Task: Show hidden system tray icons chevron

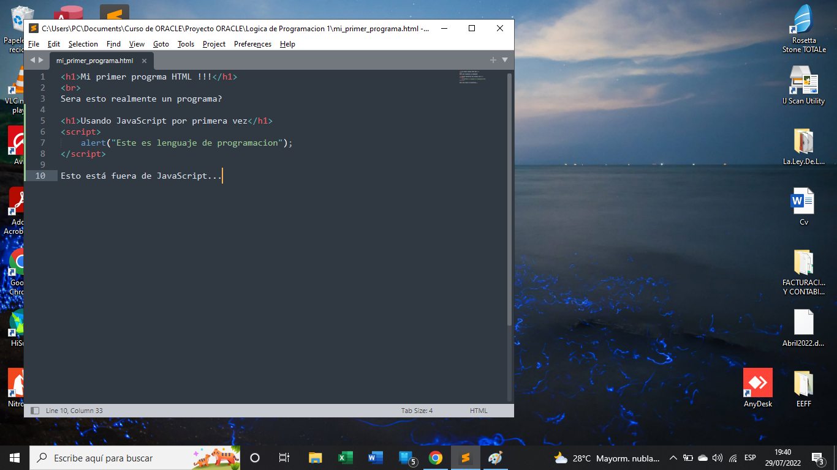Action: click(673, 458)
